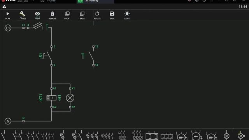The height and width of the screenshot is (140, 249).
Task: Rotate the selected component
Action: tap(97, 16)
